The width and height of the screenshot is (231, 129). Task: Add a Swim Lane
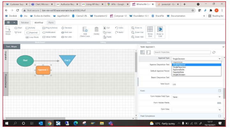point(85,32)
